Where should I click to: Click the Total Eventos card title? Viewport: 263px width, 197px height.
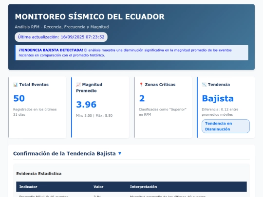coord(34,85)
